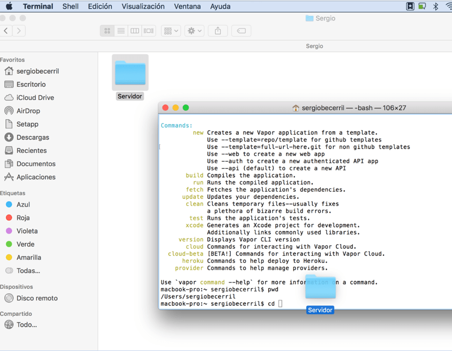Click the Sergio folder icon in Finder title
The height and width of the screenshot is (351, 452).
pos(309,18)
